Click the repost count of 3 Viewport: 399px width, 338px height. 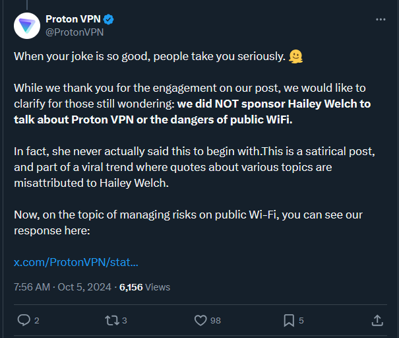[x=125, y=321]
